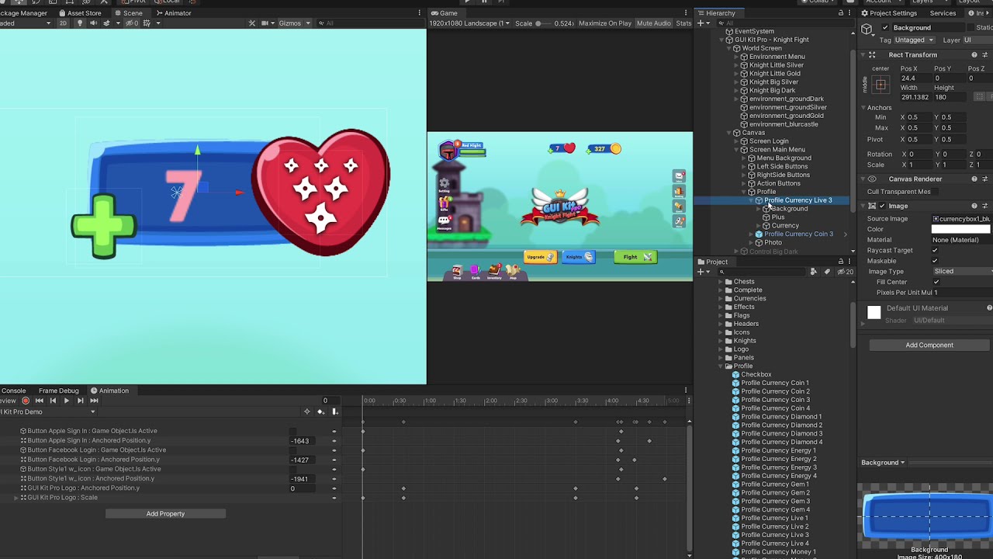This screenshot has height=559, width=993.
Task: Play the animation clip
Action: (67, 401)
